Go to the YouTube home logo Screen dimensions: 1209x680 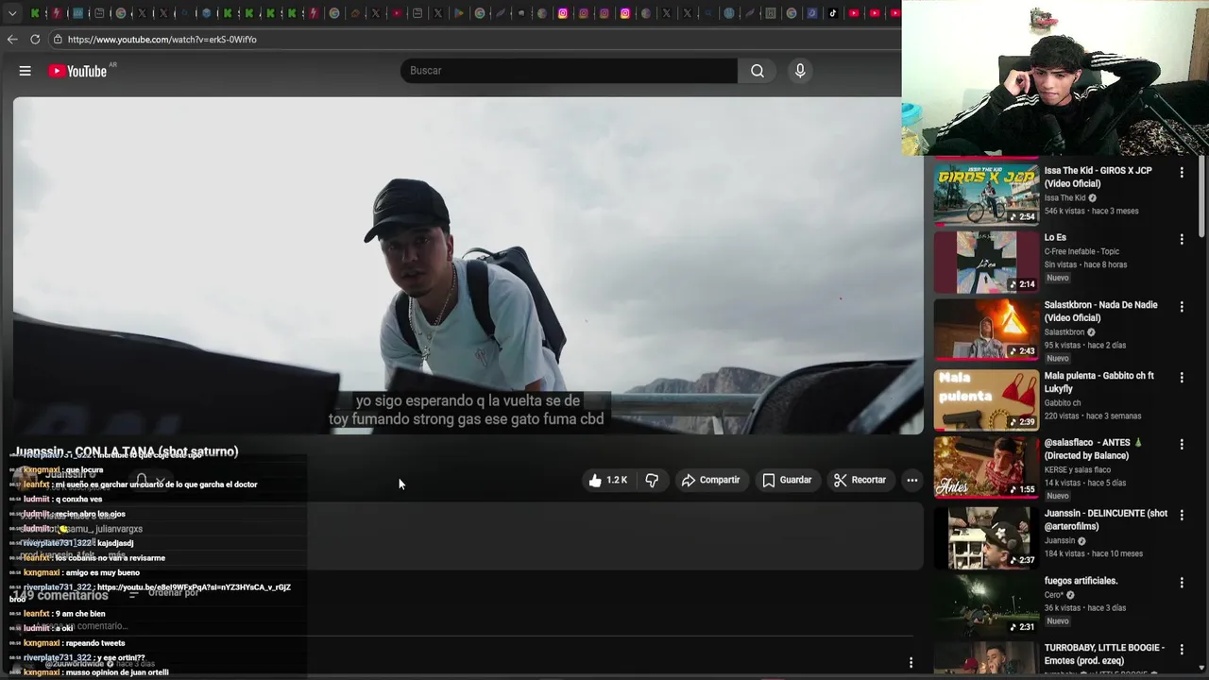click(77, 71)
